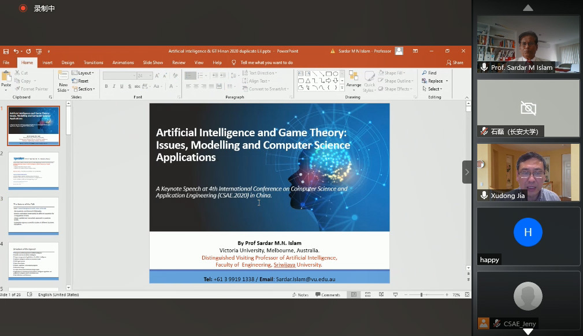
Task: Click the Share button
Action: [x=455, y=62]
